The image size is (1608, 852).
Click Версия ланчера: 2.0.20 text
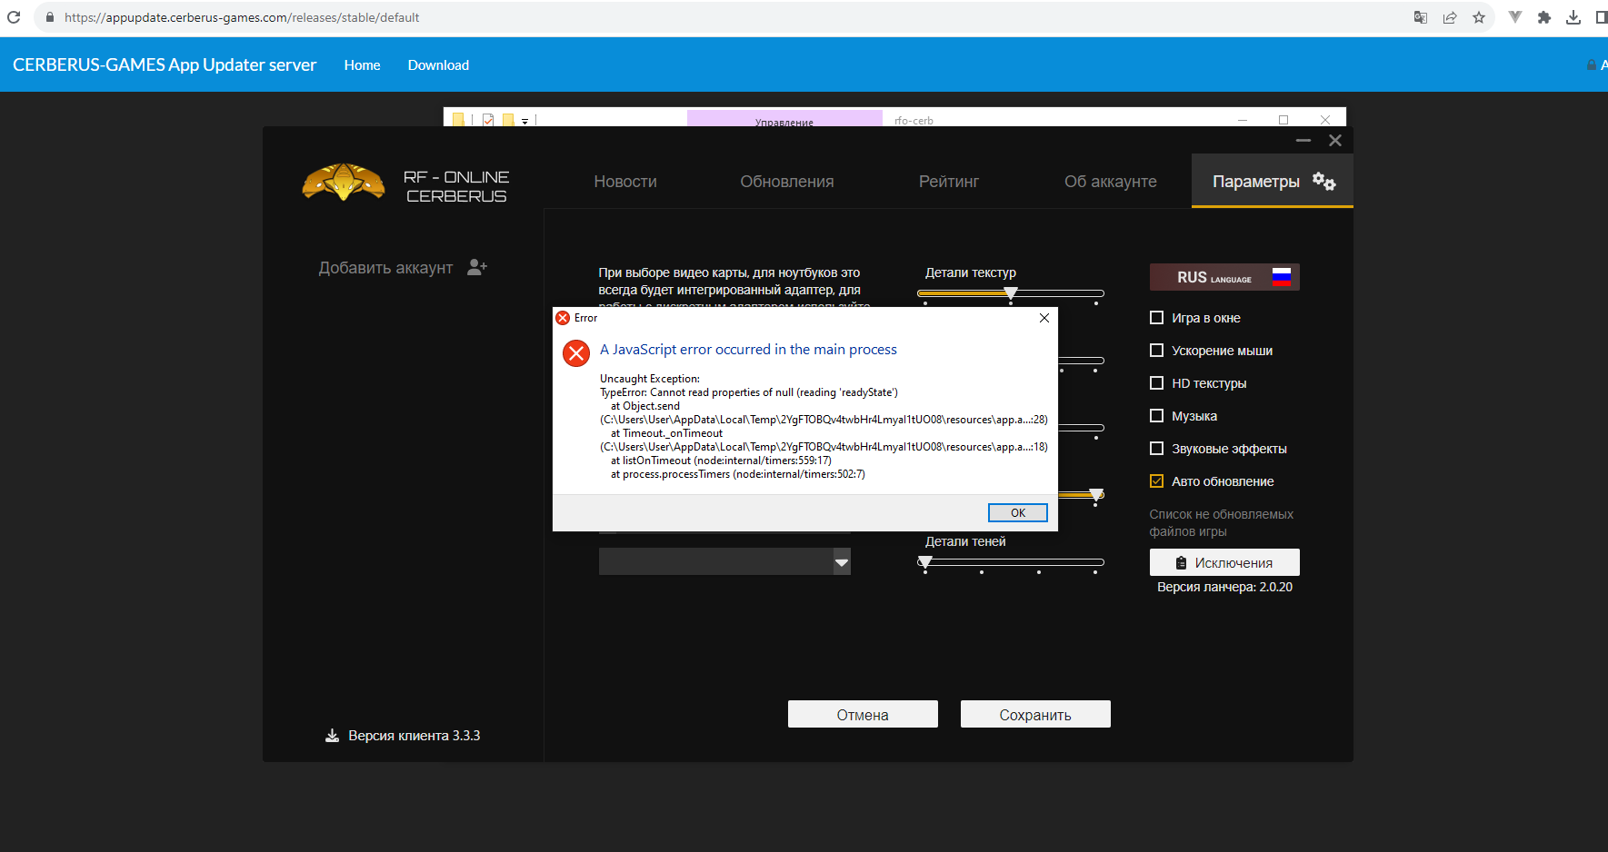[x=1224, y=587]
